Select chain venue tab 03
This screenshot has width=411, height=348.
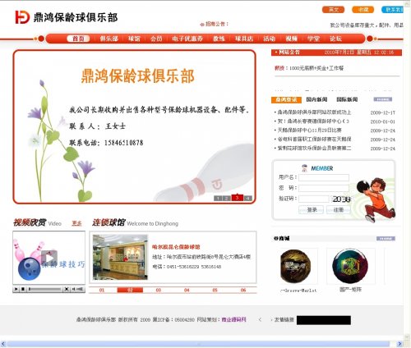click(159, 290)
